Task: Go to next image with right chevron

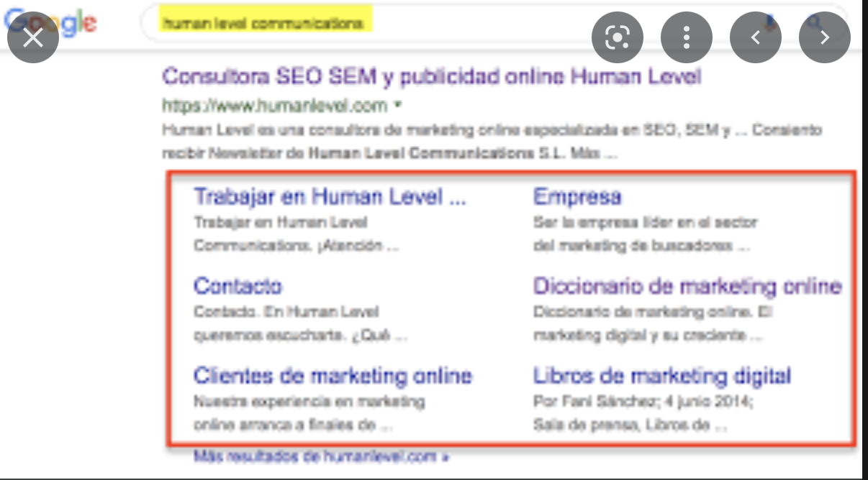Action: tap(825, 37)
